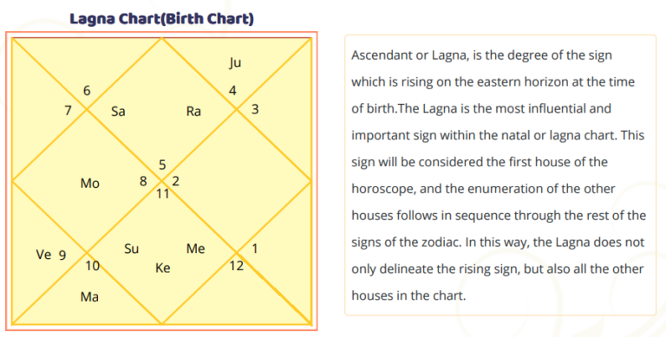Select the Sa planet marker
The height and width of the screenshot is (337, 666).
118,111
